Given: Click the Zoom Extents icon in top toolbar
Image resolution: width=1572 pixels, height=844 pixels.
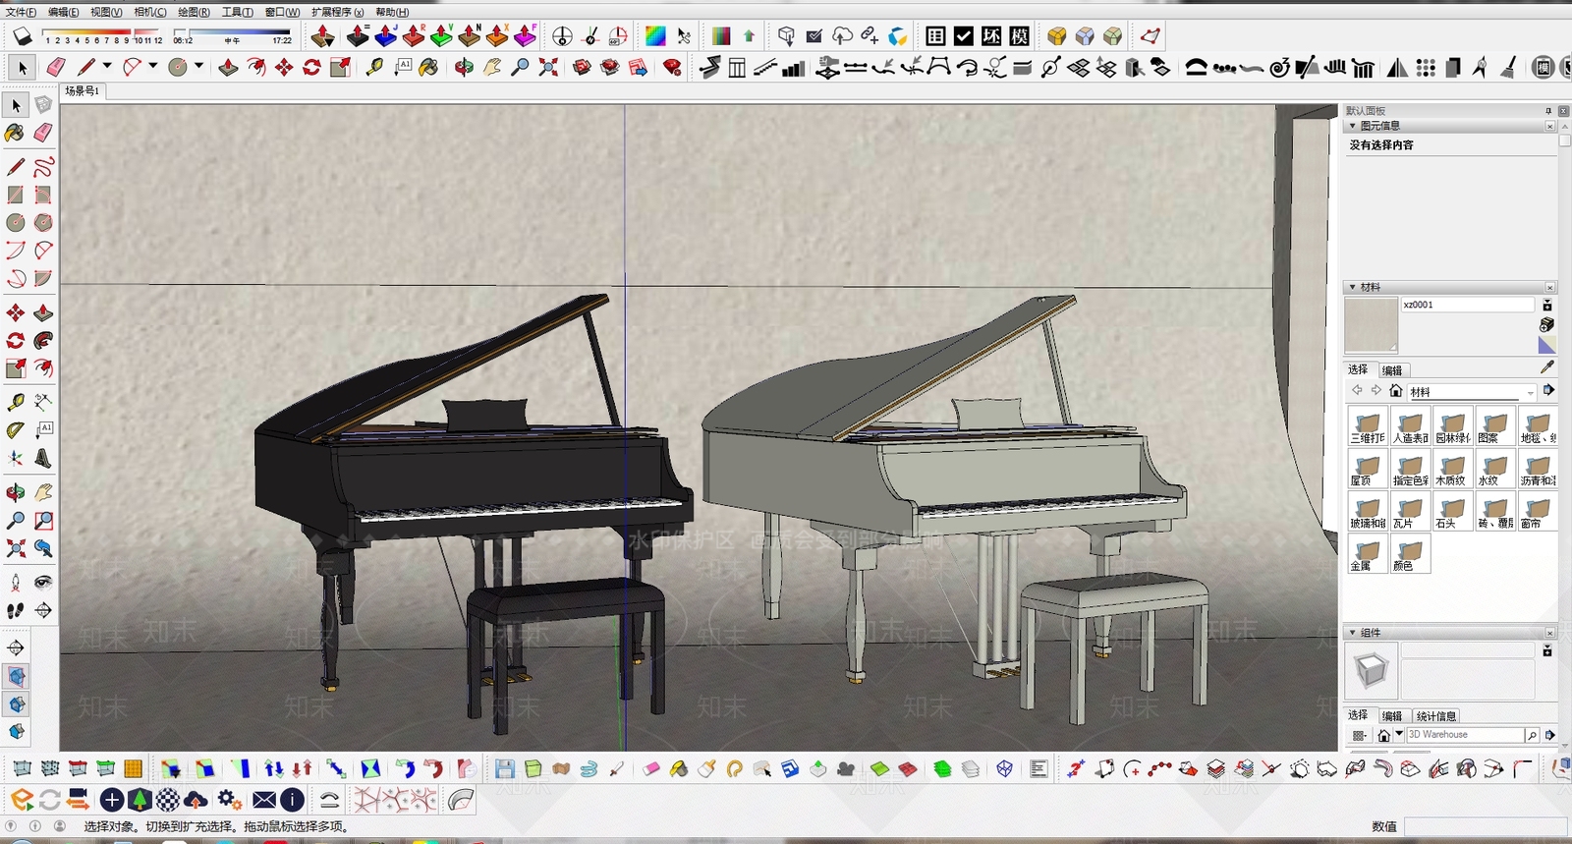Looking at the screenshot, I should (x=548, y=67).
